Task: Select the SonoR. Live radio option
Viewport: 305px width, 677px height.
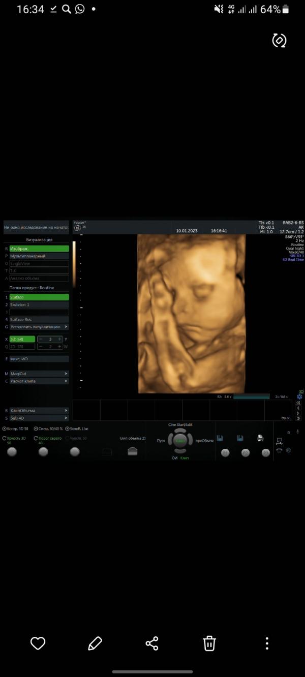Action: [x=77, y=429]
